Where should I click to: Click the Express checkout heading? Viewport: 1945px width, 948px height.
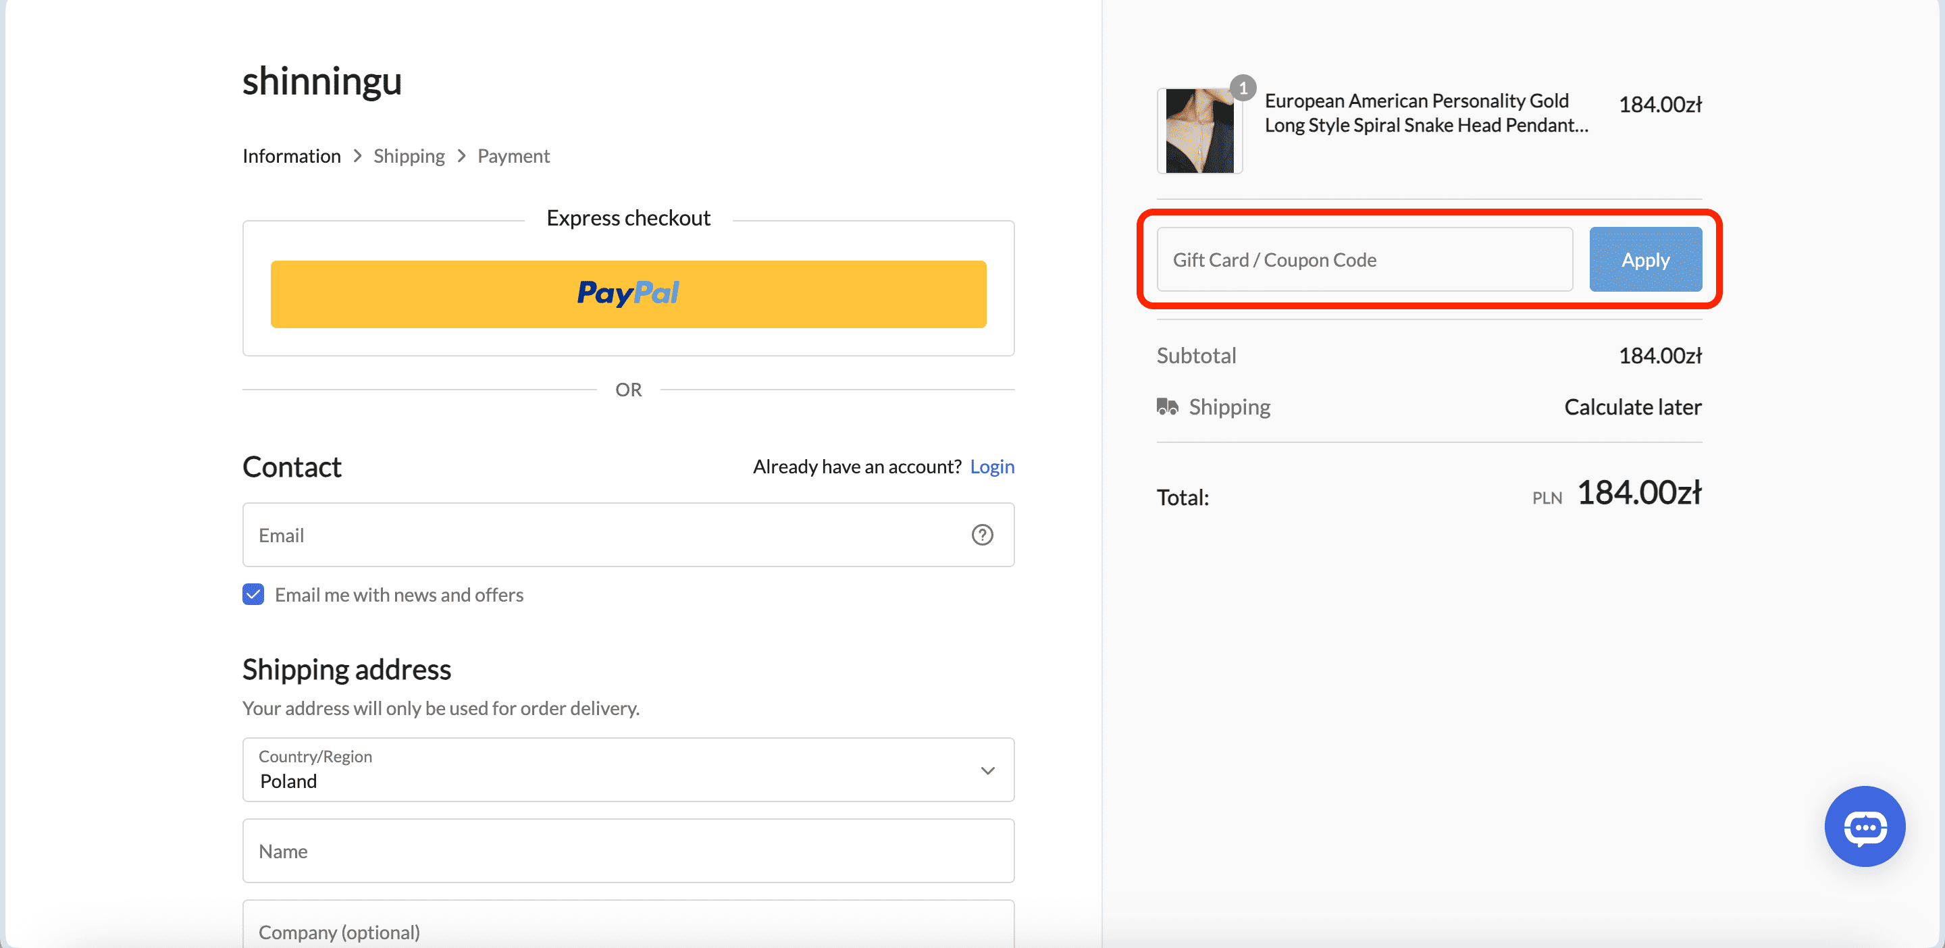point(628,218)
